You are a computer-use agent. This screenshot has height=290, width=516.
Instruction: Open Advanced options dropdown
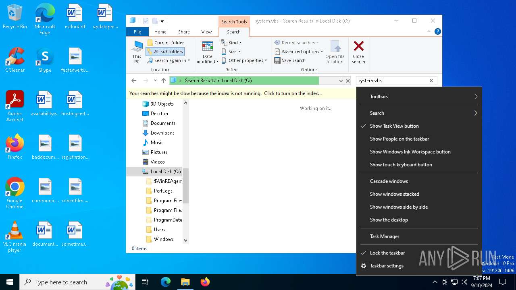[299, 52]
